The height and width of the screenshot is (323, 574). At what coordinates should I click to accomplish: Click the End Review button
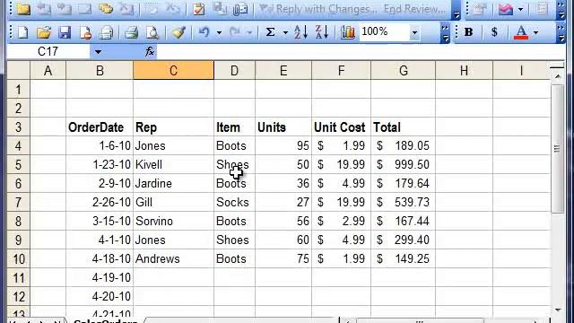[414, 9]
